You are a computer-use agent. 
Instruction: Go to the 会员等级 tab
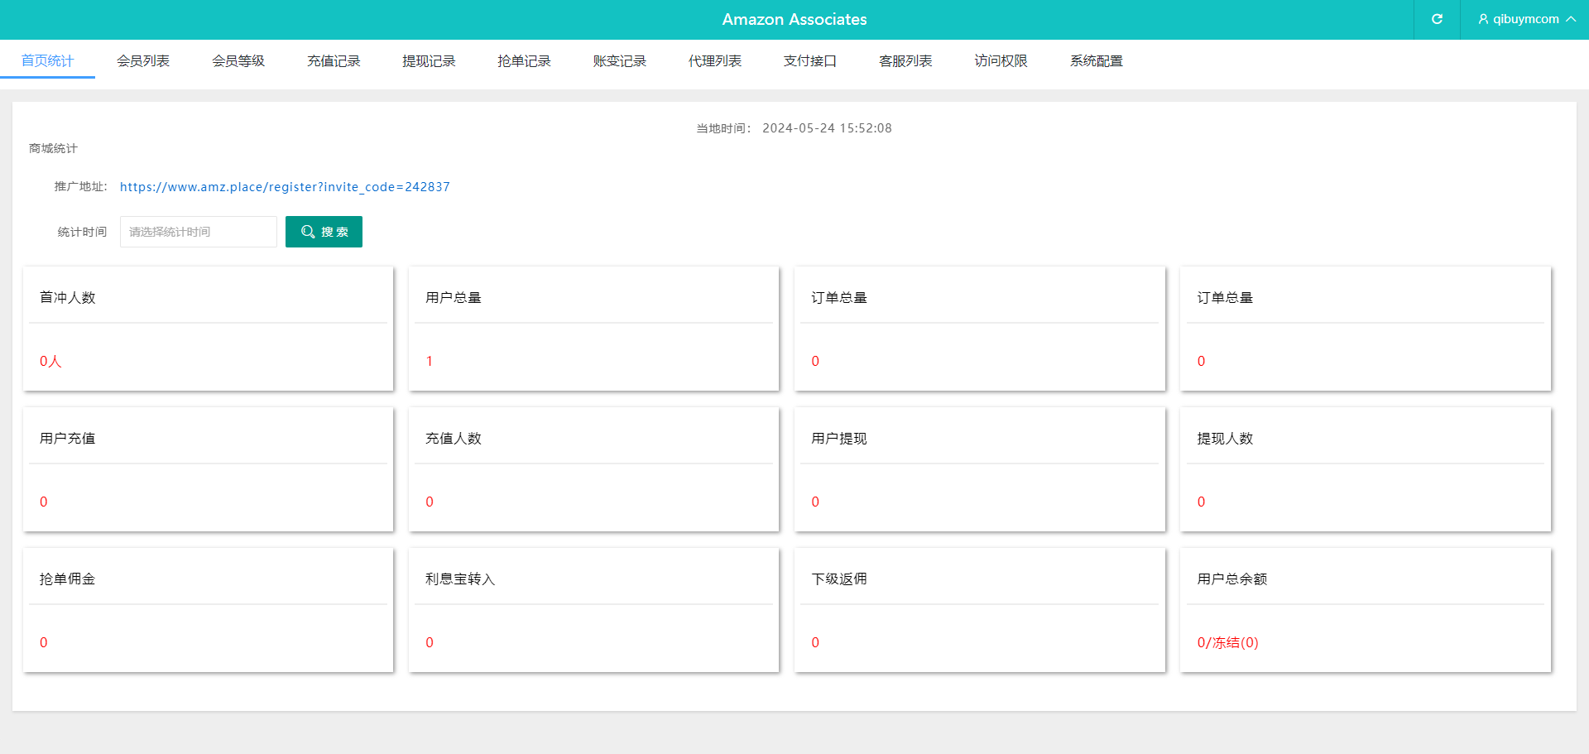[238, 60]
